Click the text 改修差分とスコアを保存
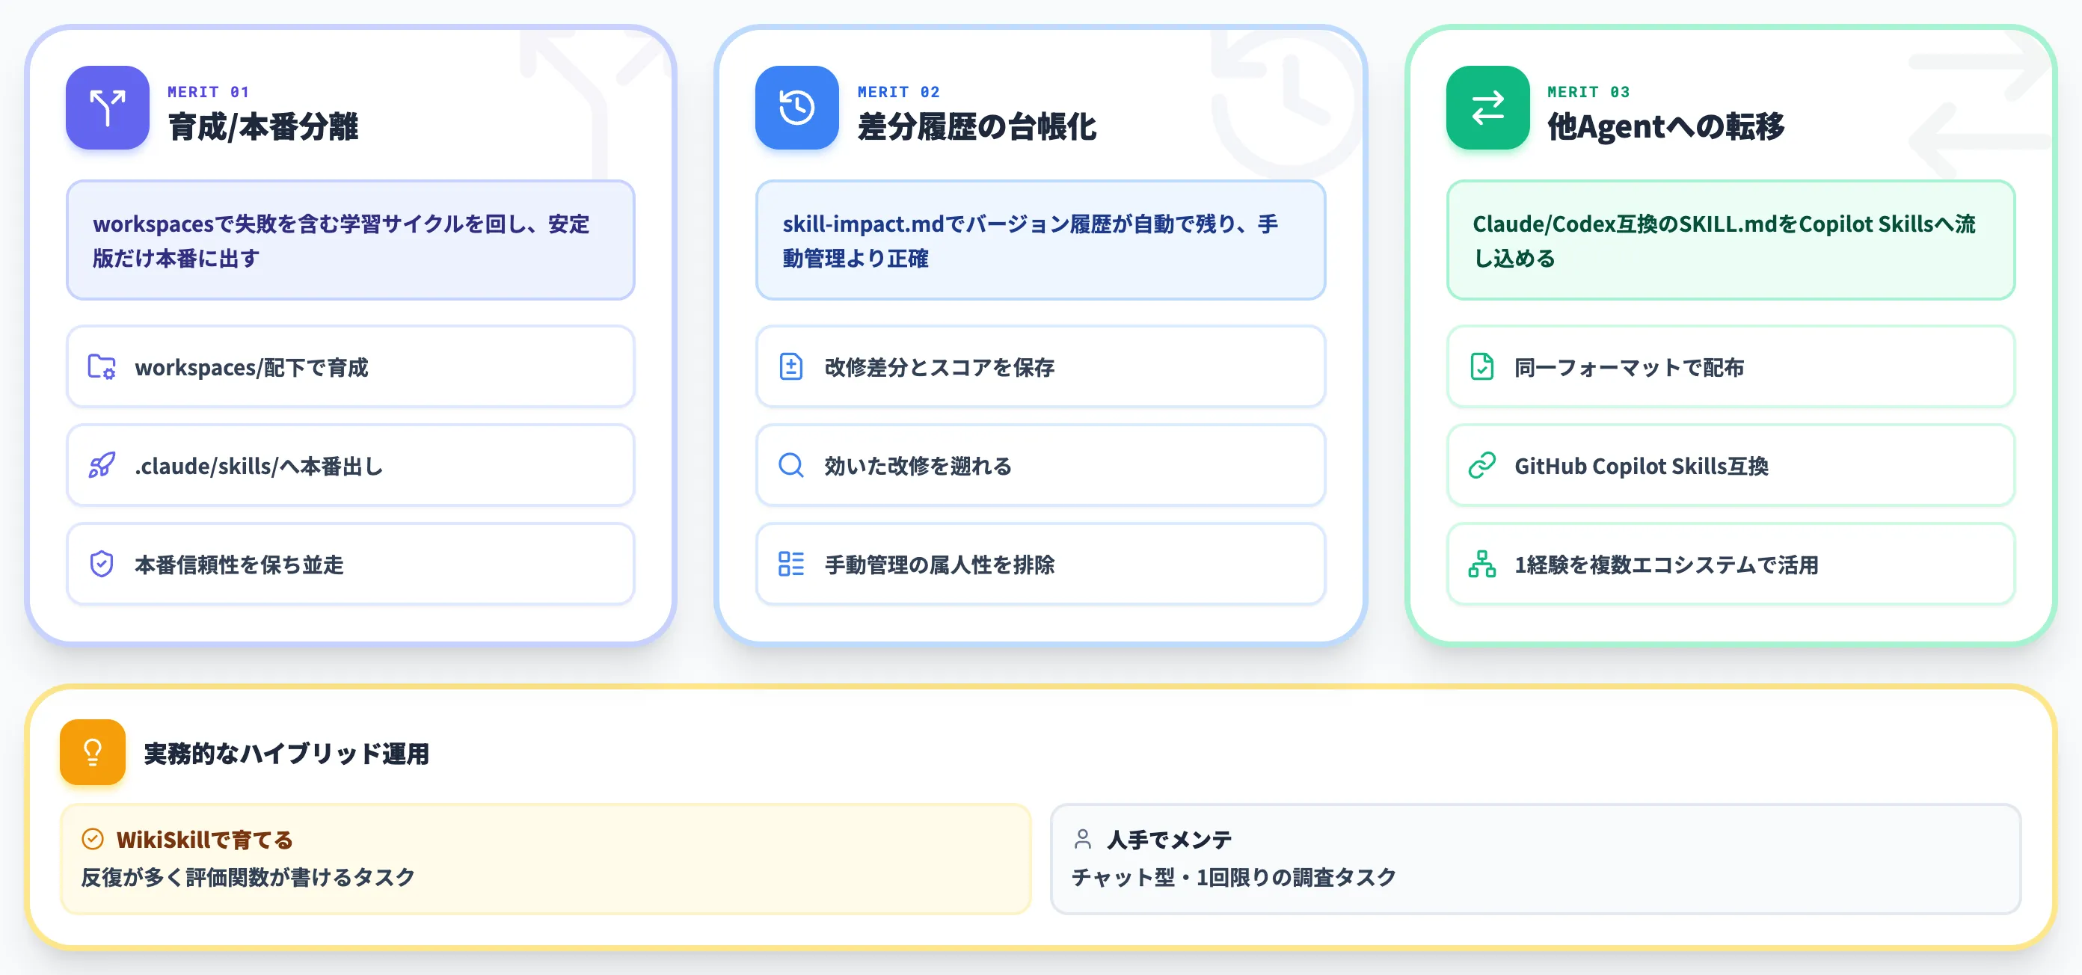Screen dimensions: 2082x975 point(939,368)
